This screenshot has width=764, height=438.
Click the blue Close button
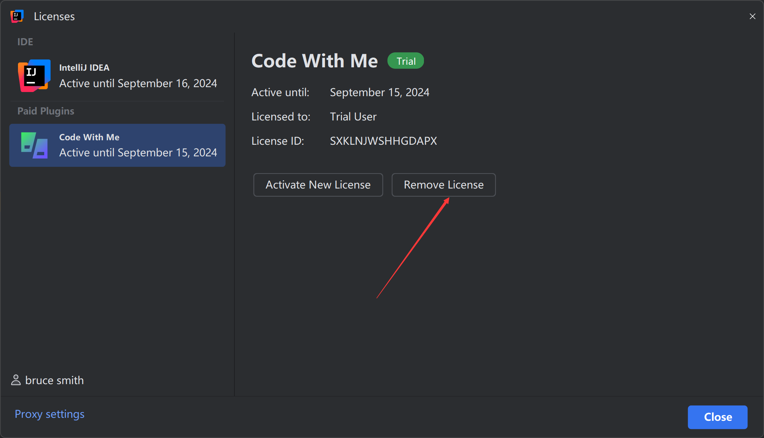pos(717,417)
